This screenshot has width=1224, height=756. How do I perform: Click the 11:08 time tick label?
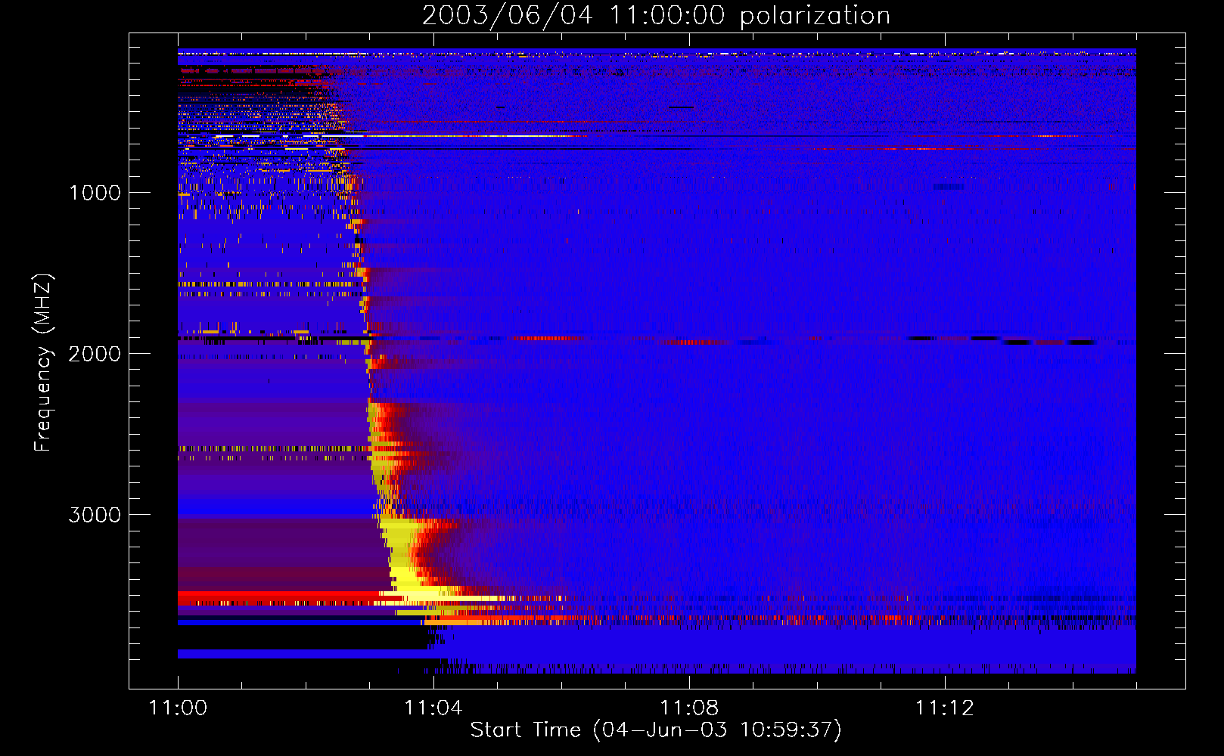point(689,708)
